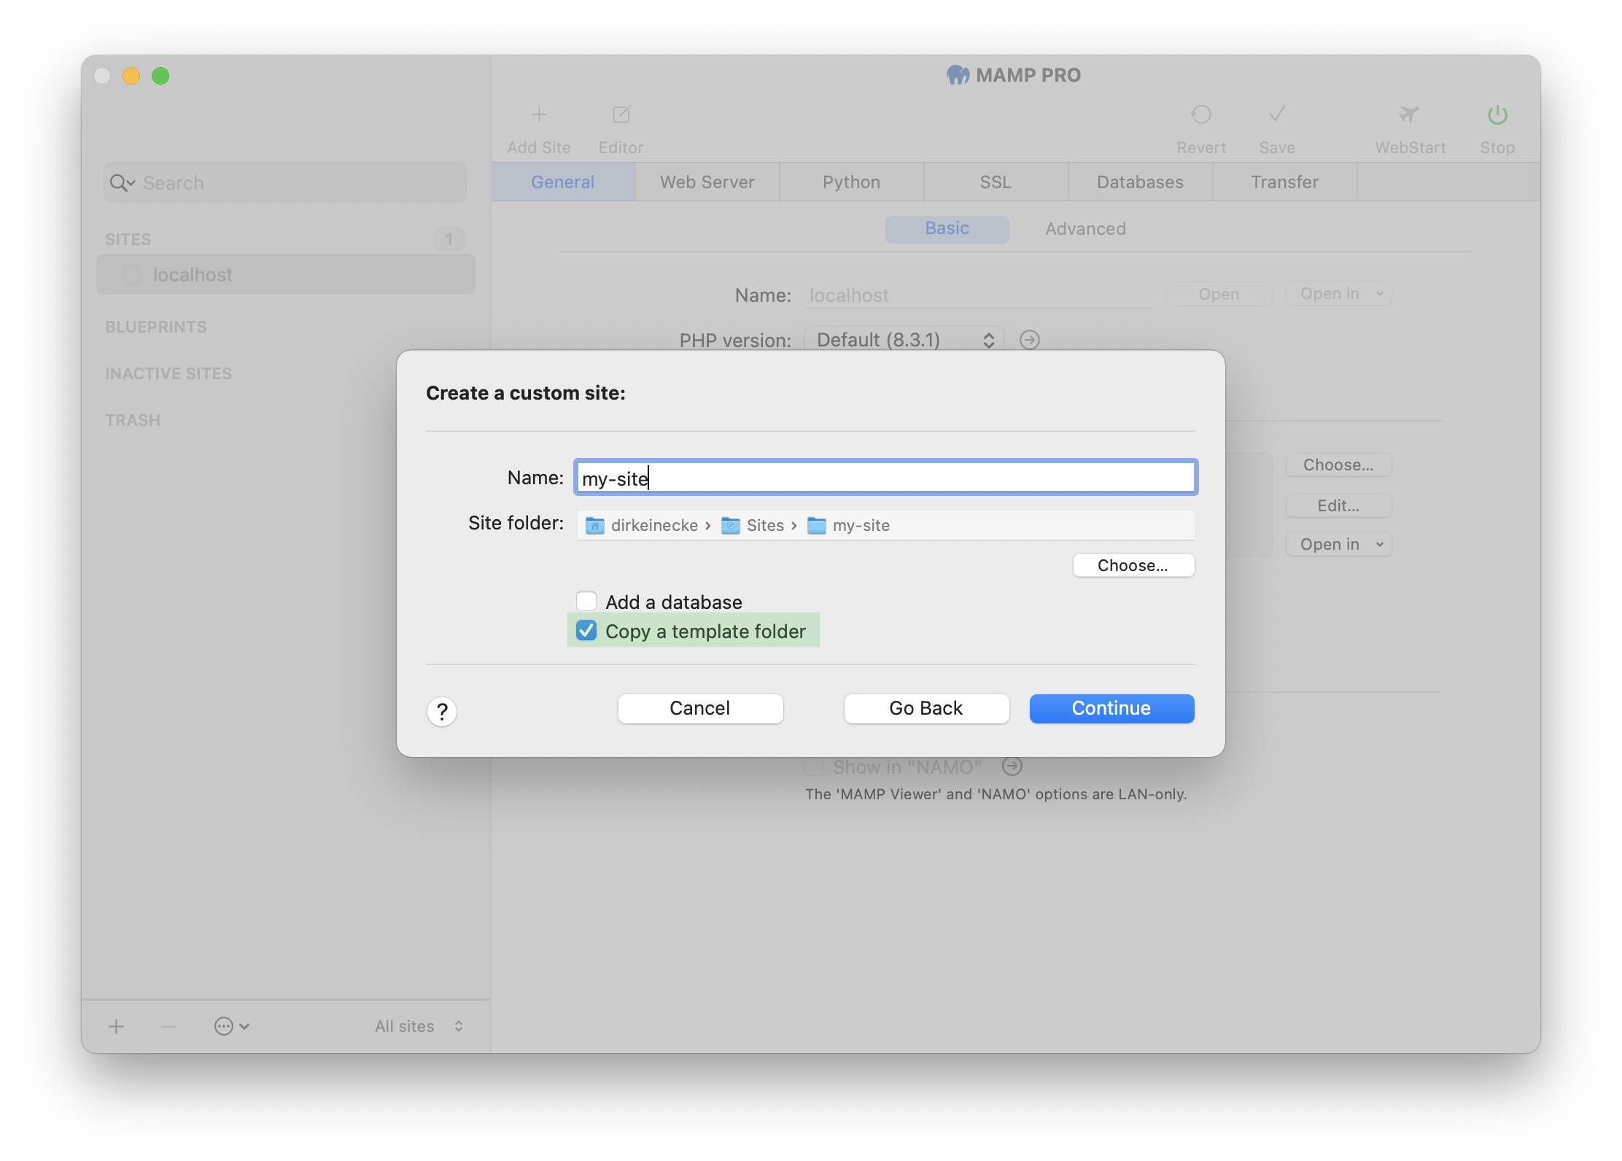
Task: Click the MAMP PRO elephant logo
Action: 950,74
